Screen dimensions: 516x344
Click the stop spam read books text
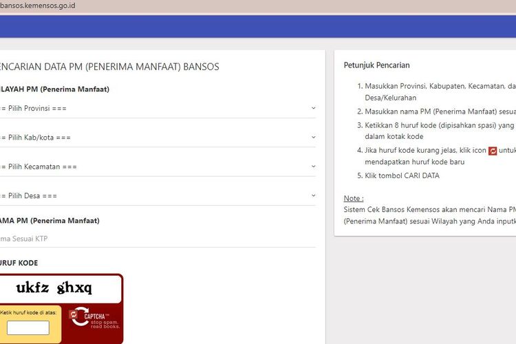coord(105,325)
